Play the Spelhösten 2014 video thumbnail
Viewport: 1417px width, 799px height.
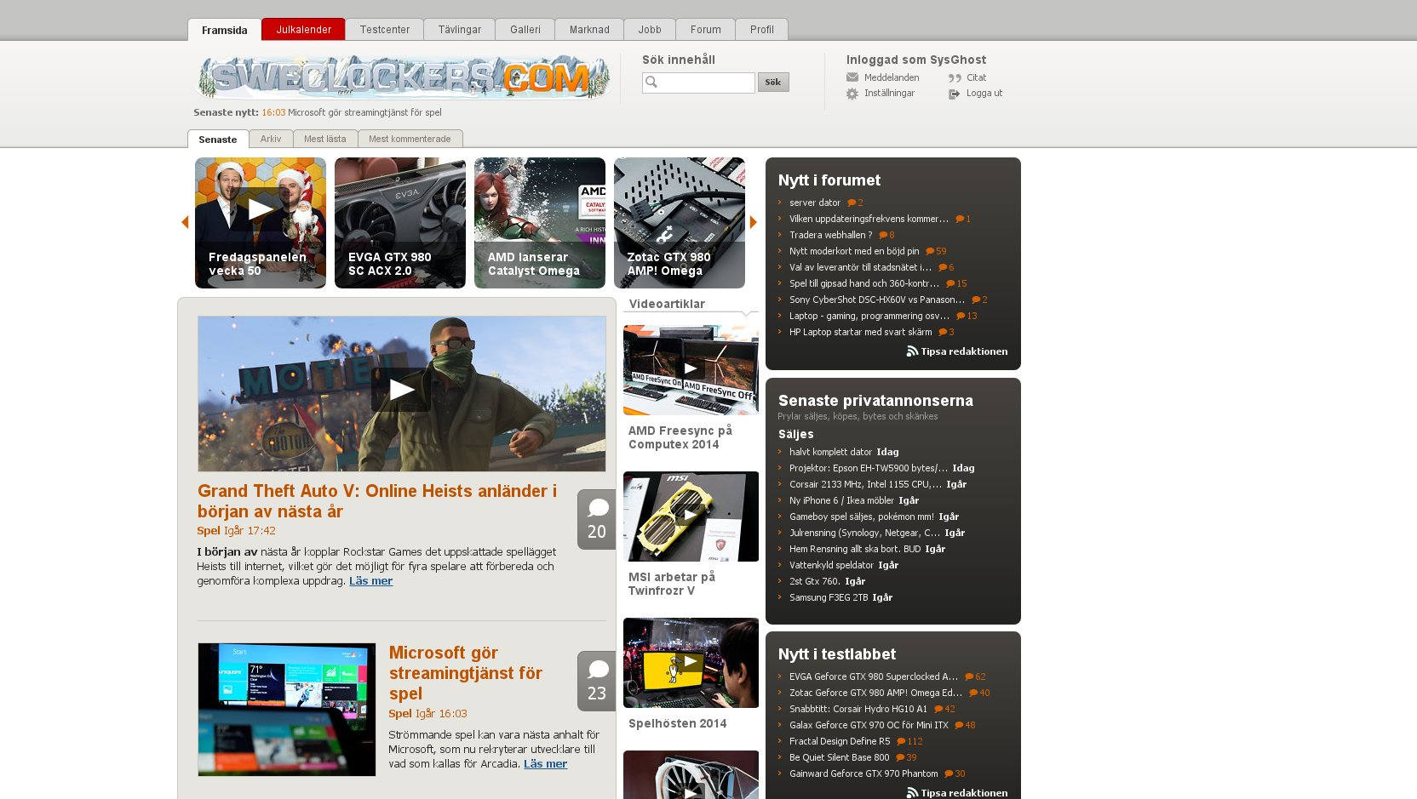coord(691,663)
